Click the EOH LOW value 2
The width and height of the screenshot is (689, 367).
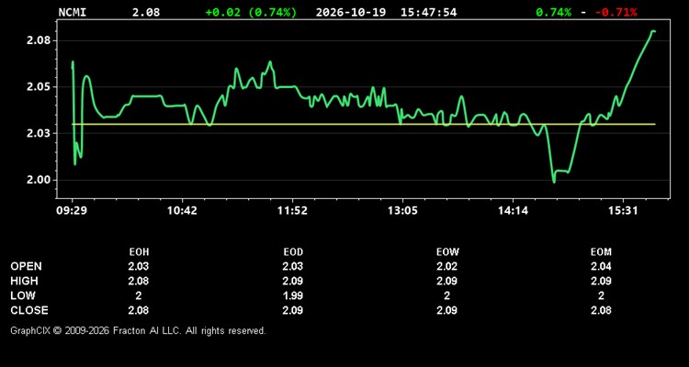click(139, 295)
